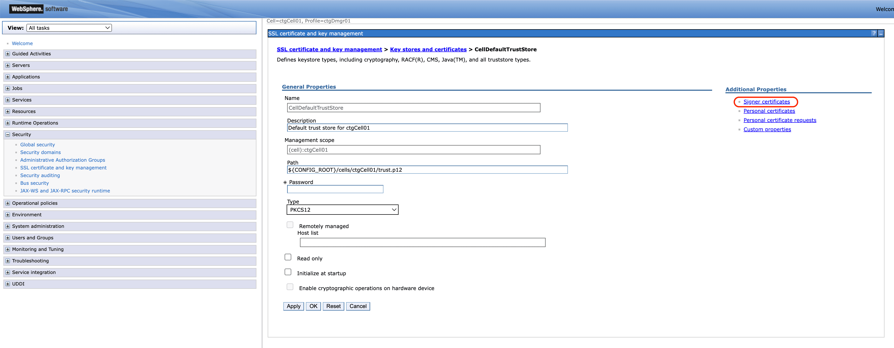Click SSL certificate and key management breadcrumb

329,49
